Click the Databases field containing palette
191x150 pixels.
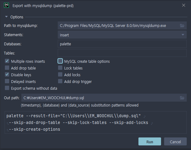pos(122,44)
